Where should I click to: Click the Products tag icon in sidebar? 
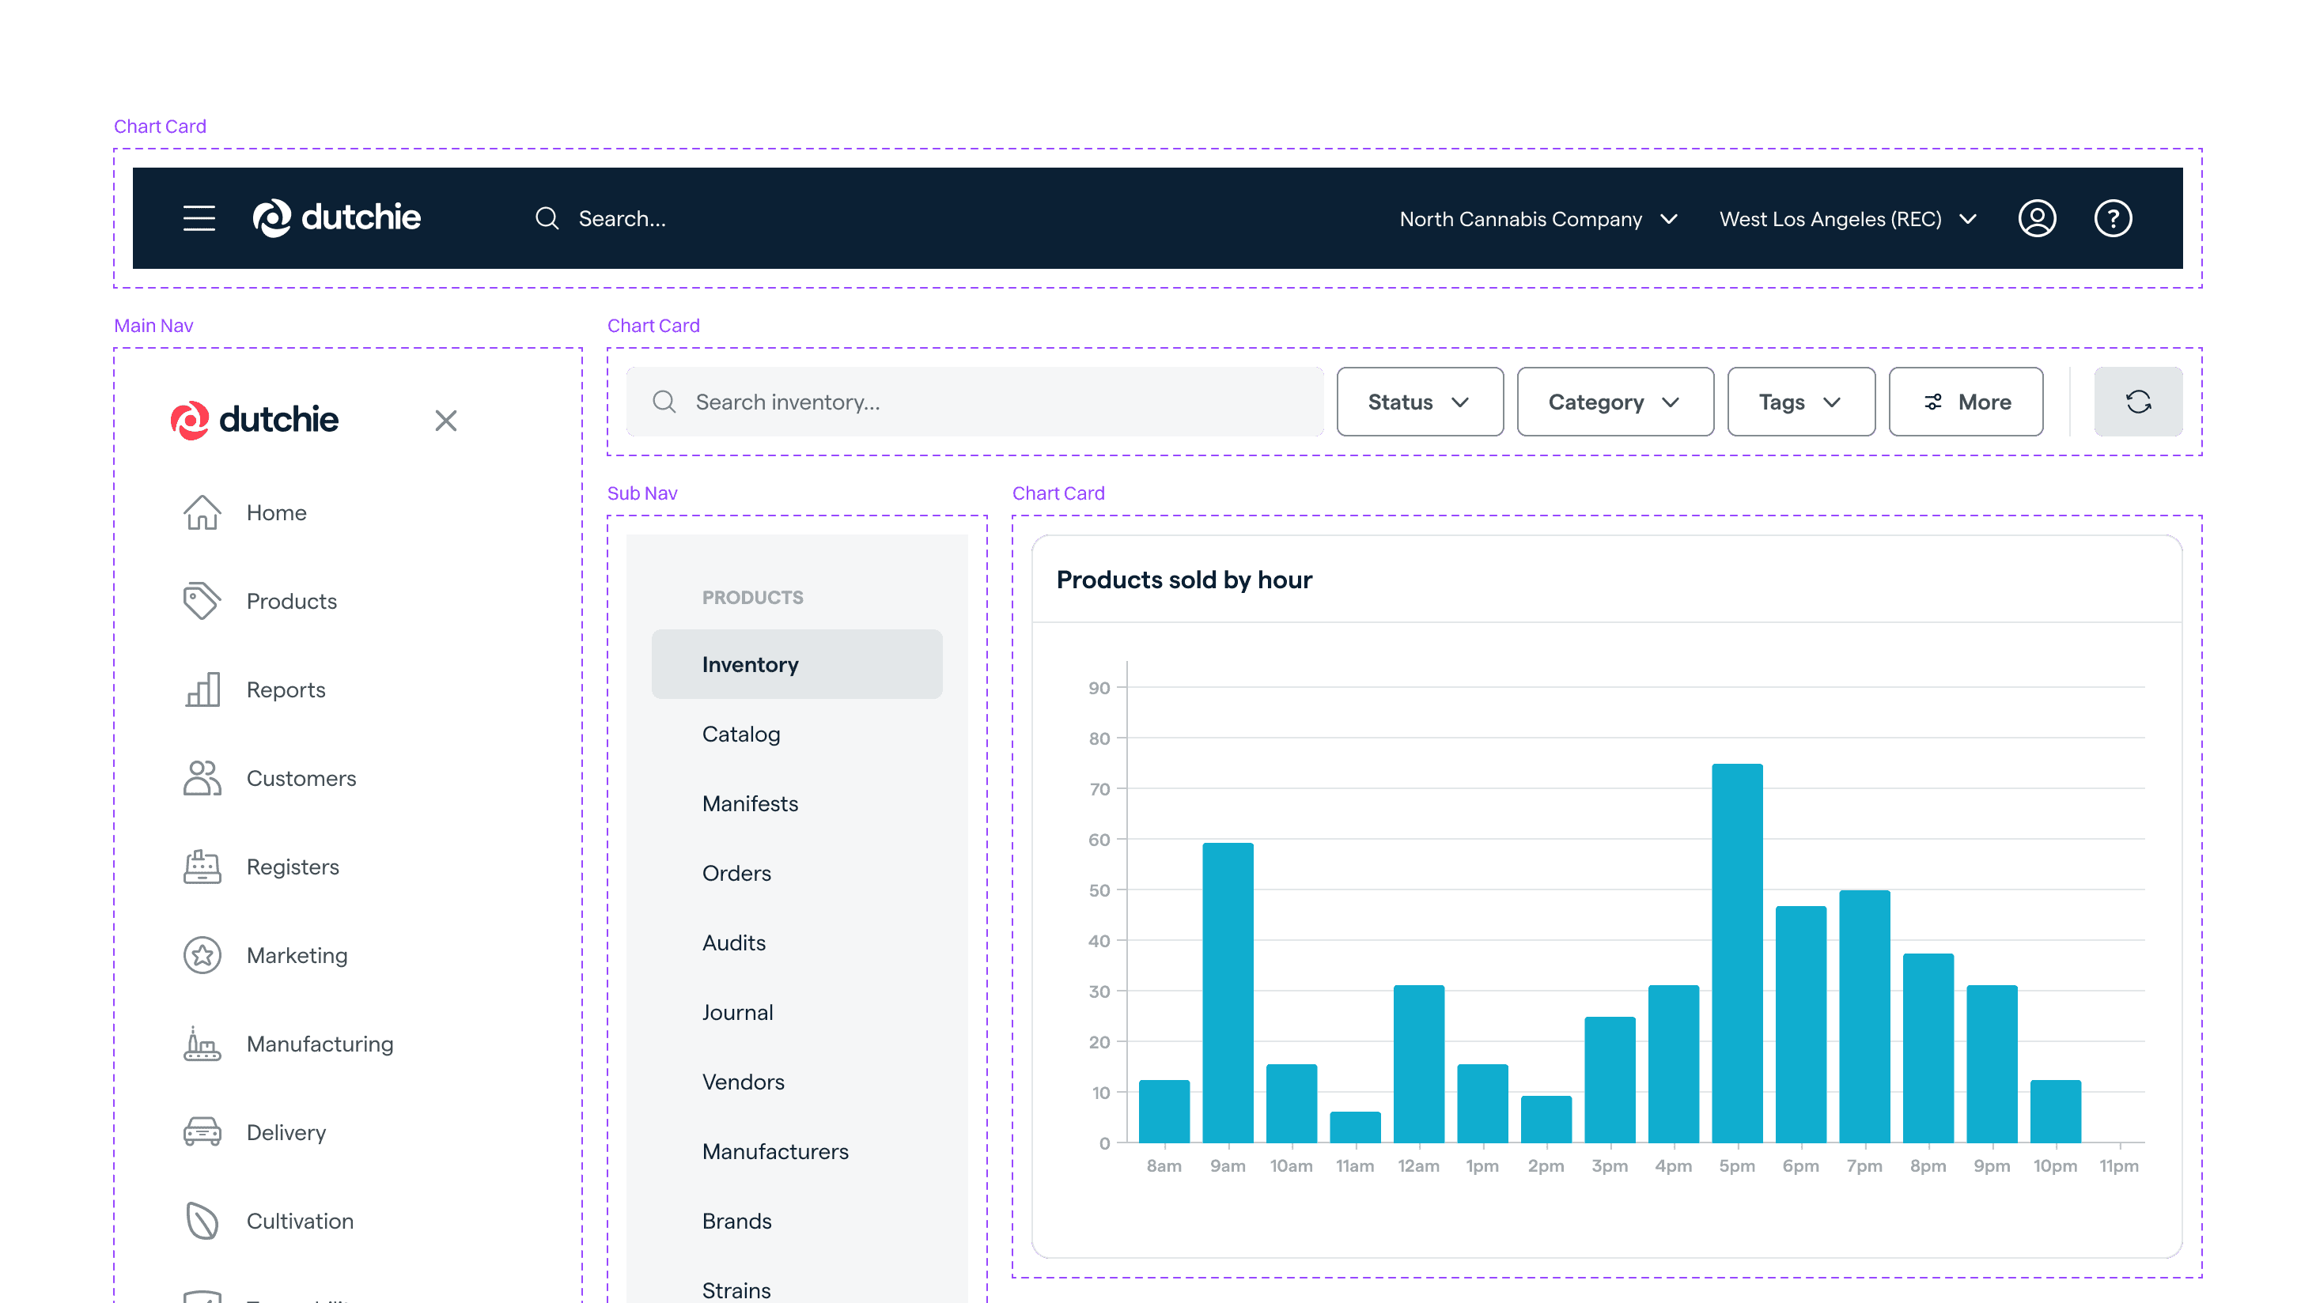202,600
